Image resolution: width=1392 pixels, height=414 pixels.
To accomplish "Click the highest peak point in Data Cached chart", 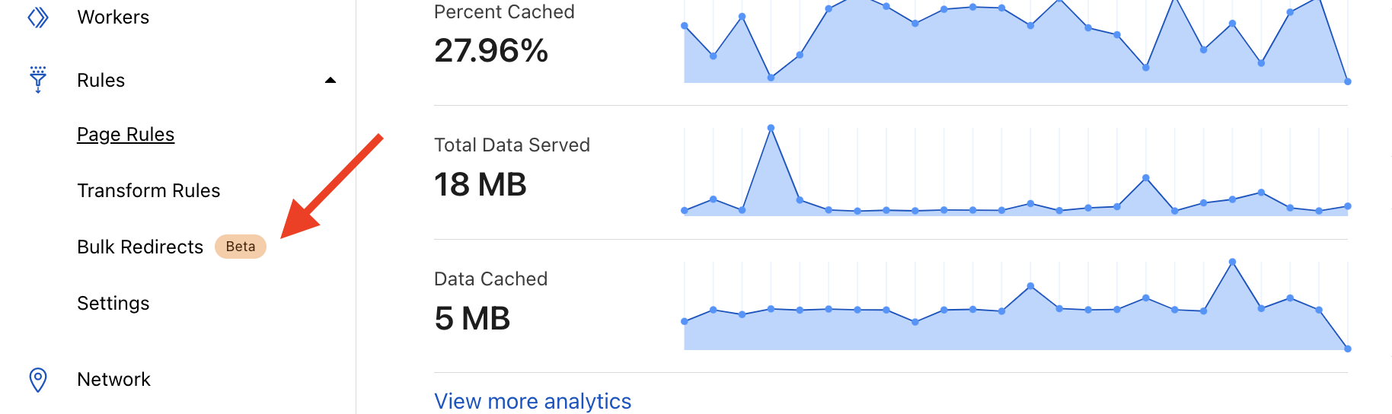I will (1232, 262).
